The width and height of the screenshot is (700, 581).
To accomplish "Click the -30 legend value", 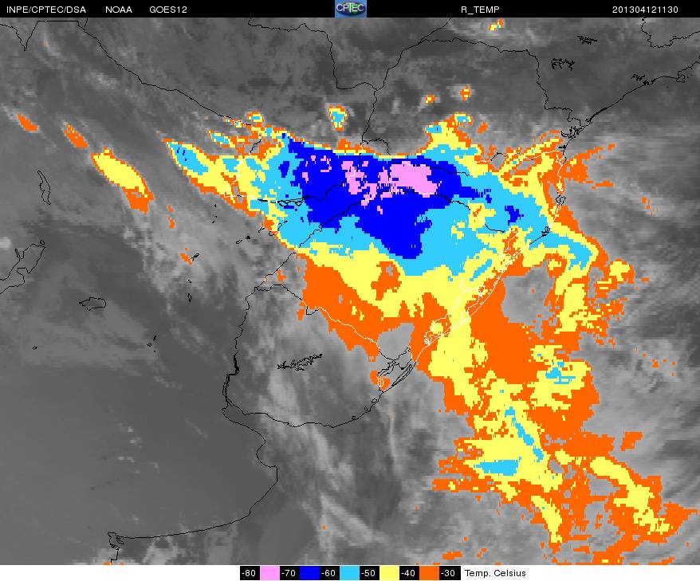I will (449, 573).
